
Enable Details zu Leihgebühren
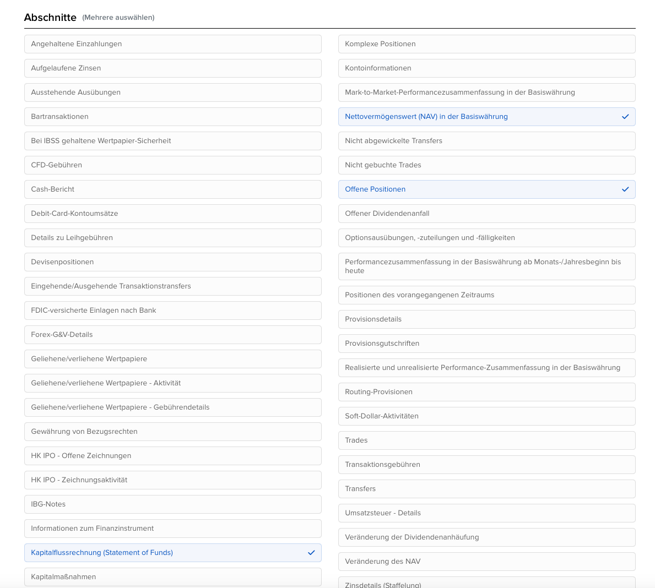tap(173, 238)
